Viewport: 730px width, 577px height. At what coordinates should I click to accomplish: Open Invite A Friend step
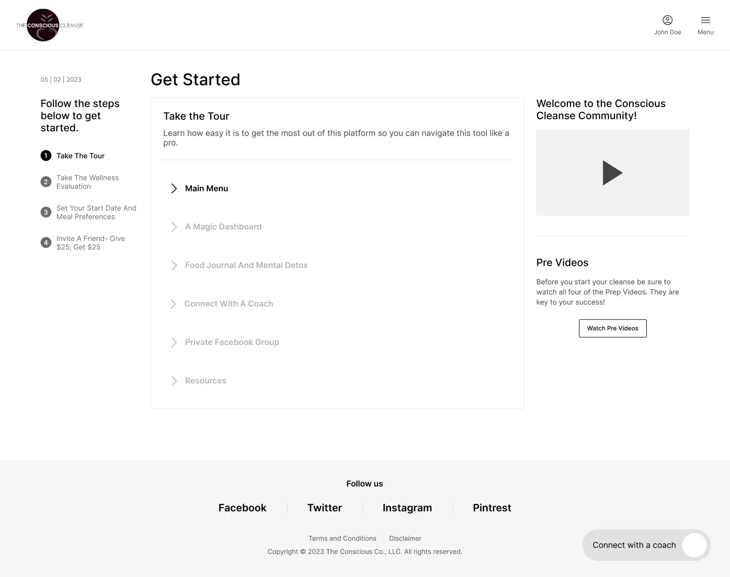90,243
